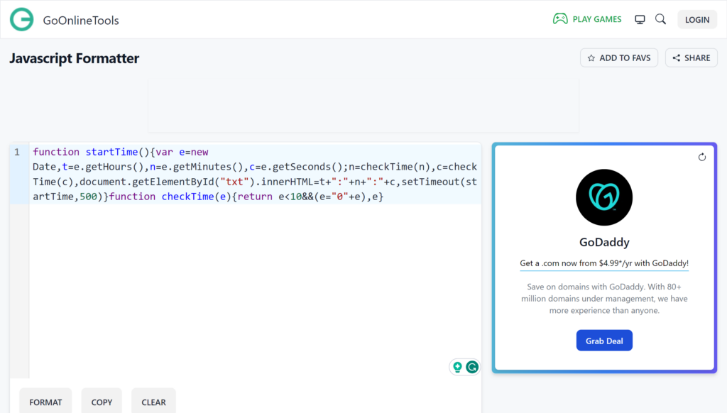The image size is (727, 413).
Task: Click line number 1 in gutter
Action: [17, 152]
